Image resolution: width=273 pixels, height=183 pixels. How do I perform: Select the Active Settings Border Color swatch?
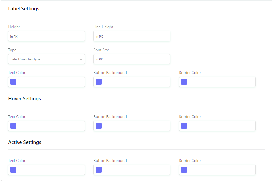click(x=184, y=170)
